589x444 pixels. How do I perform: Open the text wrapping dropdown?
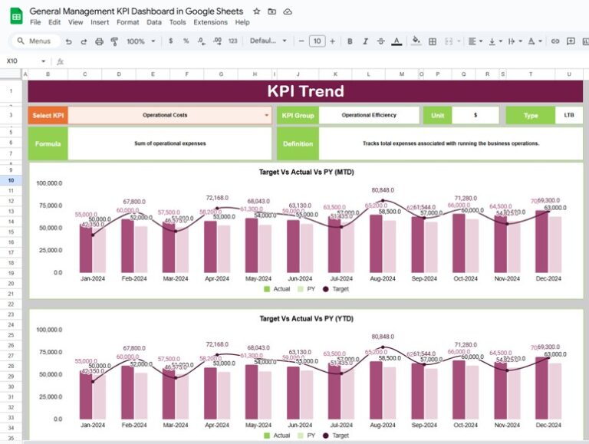click(515, 41)
